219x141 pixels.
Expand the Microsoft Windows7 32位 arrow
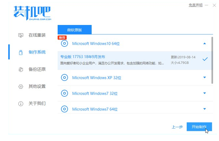tap(205, 93)
